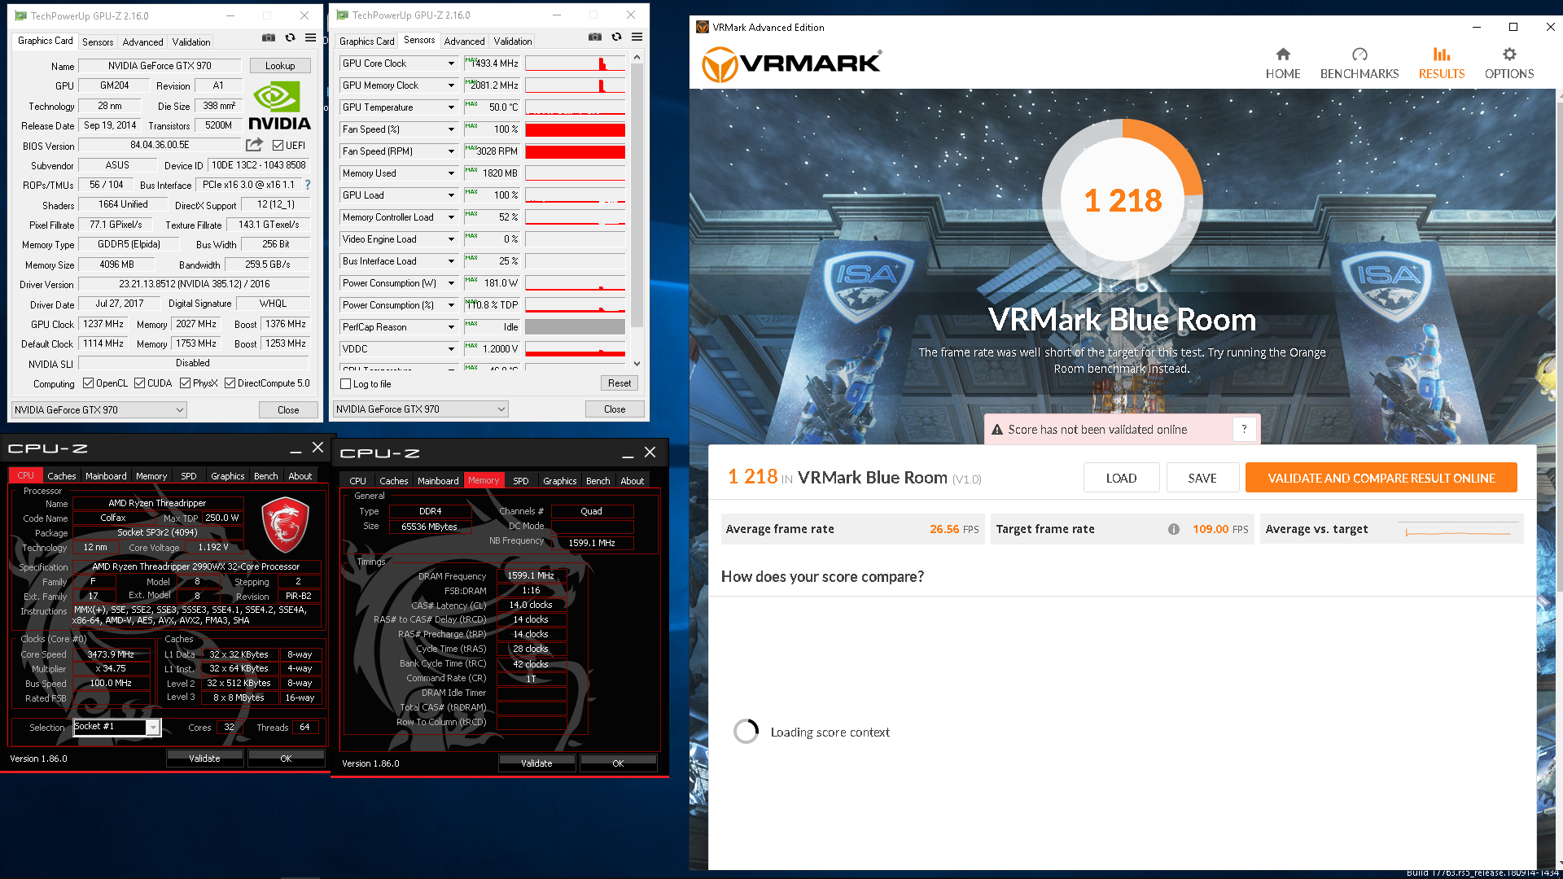Expand the PerfCap Reason sensor dropdown
This screenshot has height=879, width=1563.
click(451, 327)
